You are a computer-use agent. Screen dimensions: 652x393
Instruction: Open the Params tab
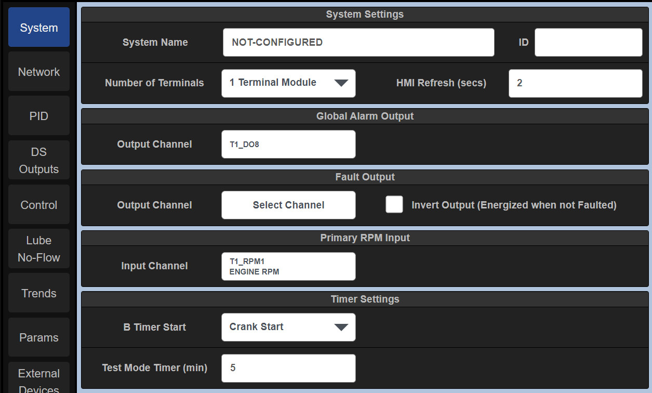(x=39, y=337)
